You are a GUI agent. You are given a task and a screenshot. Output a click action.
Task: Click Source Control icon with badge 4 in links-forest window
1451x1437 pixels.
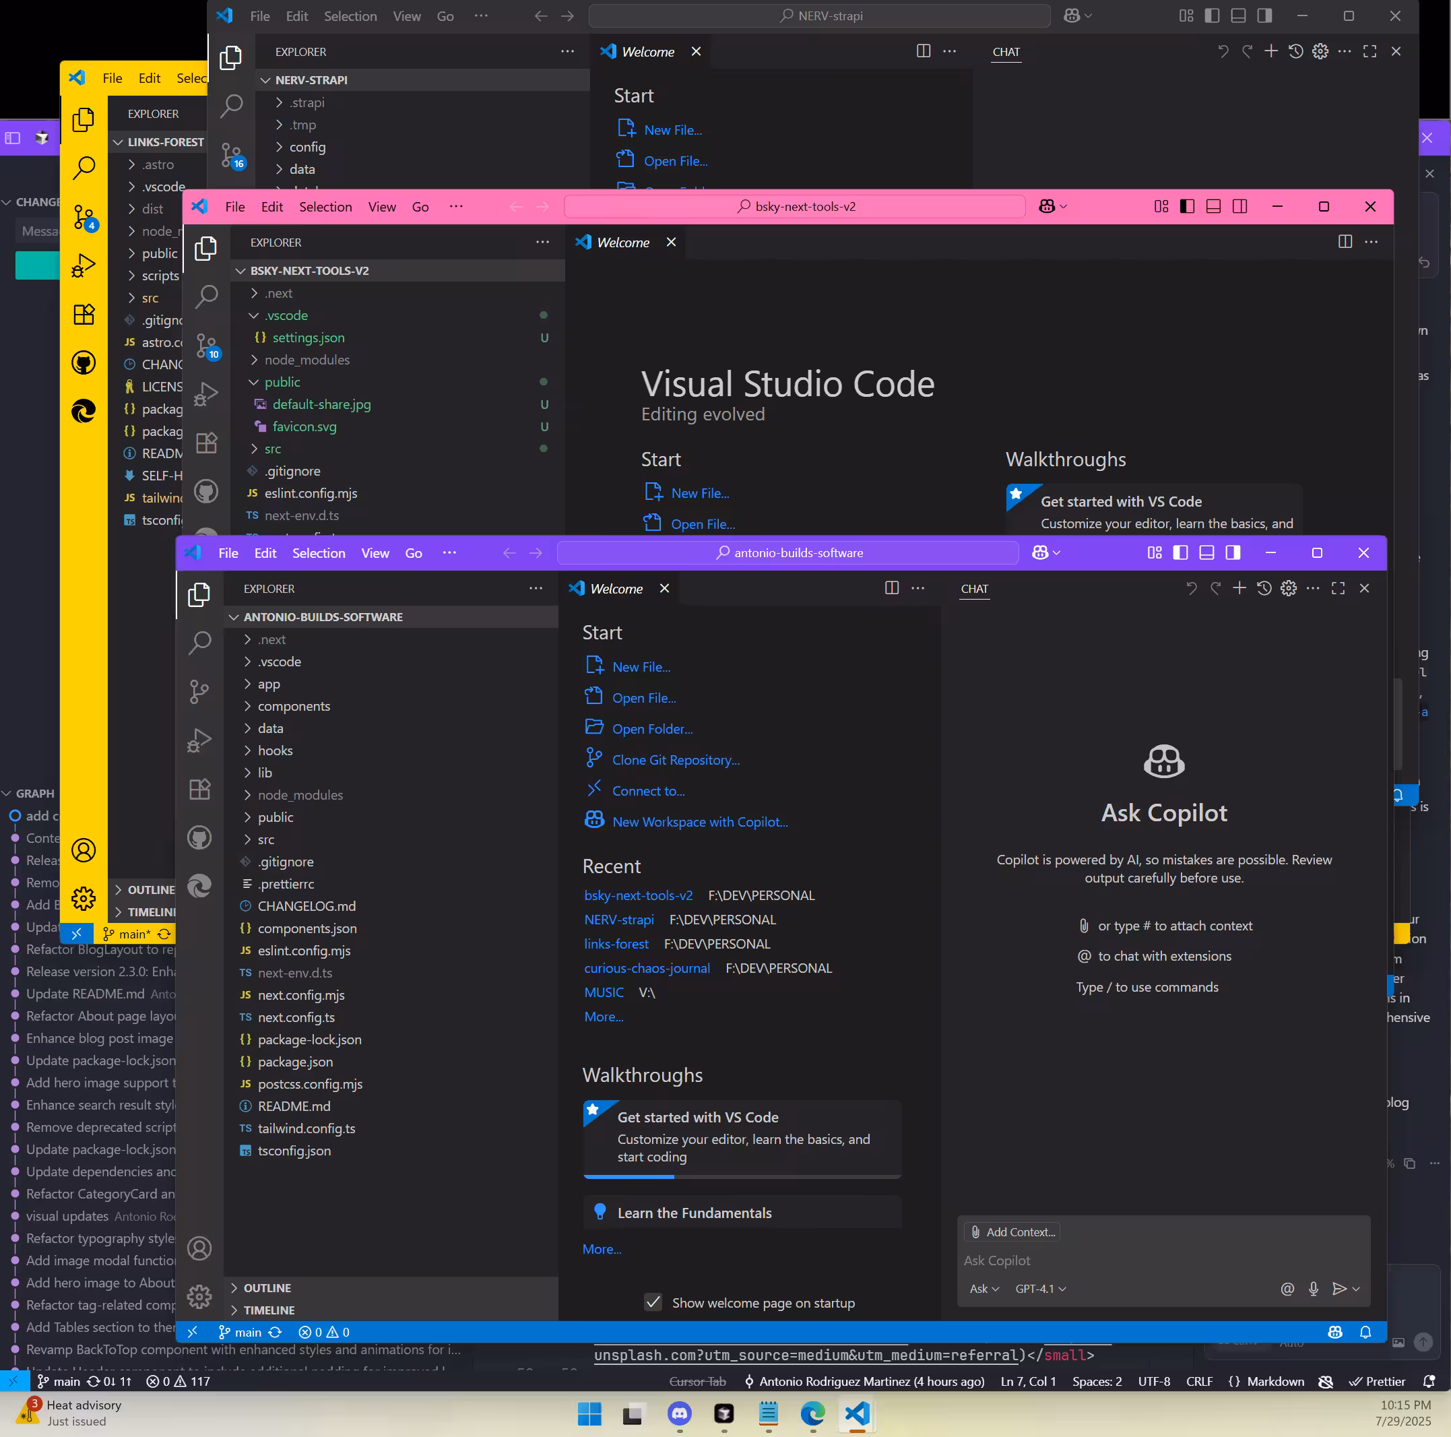(x=85, y=218)
